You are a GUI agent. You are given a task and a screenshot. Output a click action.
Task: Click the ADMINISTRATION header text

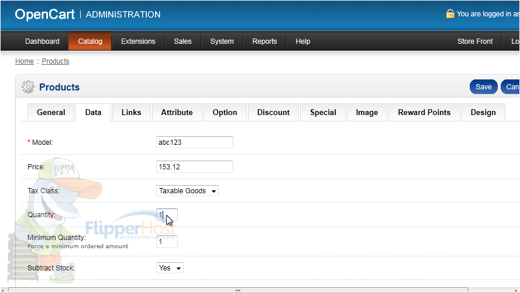tap(123, 15)
